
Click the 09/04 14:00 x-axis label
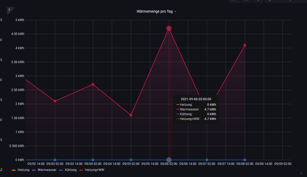click(x=112, y=164)
